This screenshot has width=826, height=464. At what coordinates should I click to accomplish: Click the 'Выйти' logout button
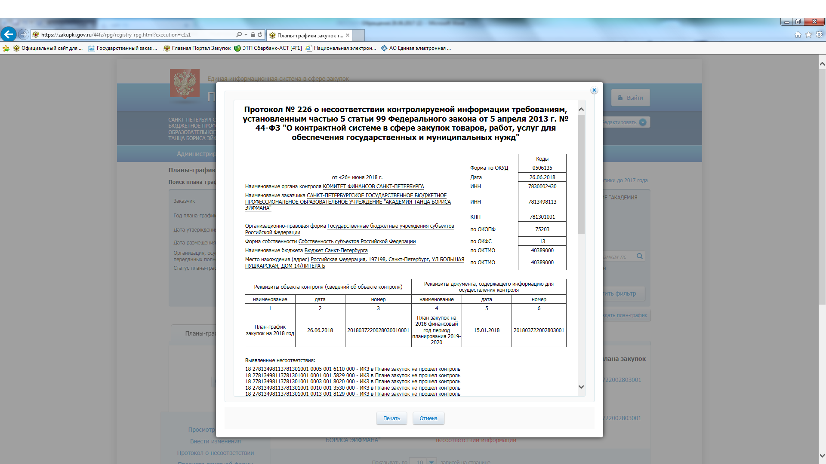(x=631, y=98)
